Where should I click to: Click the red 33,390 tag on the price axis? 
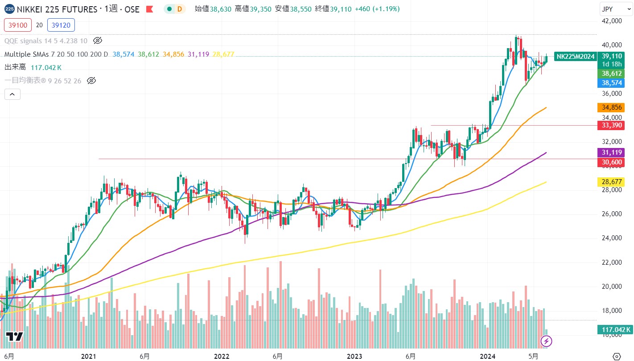tap(611, 125)
